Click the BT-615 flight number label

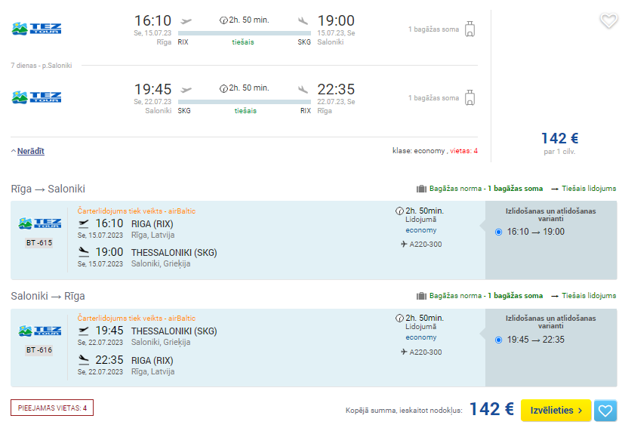click(39, 243)
